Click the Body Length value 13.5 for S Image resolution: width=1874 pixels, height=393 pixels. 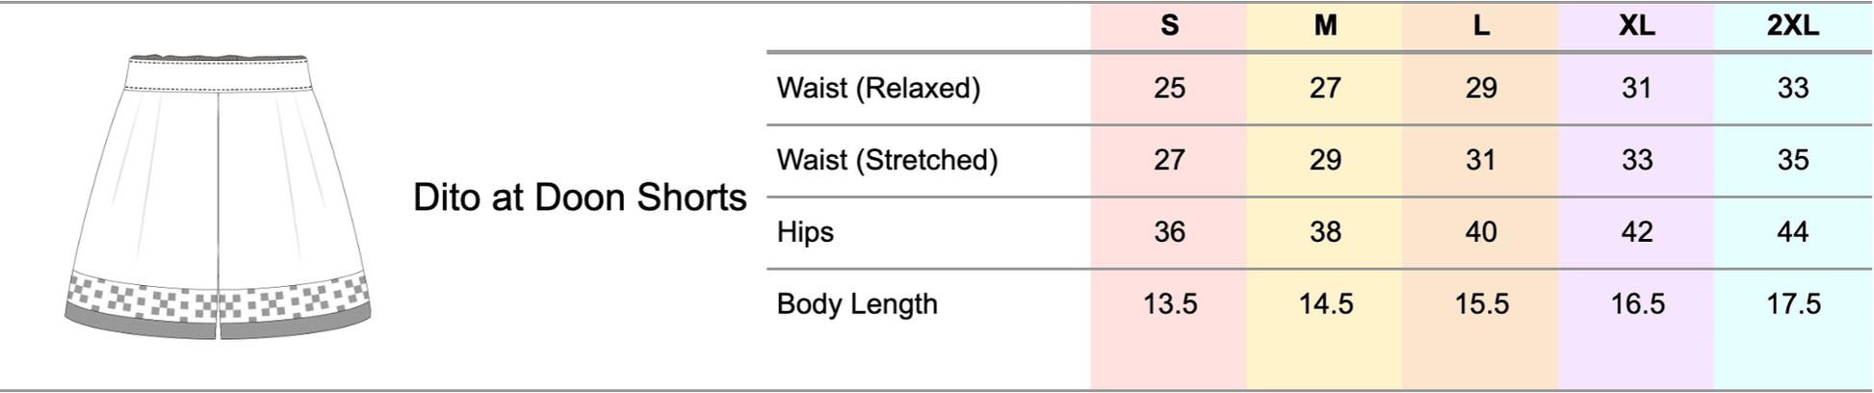tap(1169, 304)
